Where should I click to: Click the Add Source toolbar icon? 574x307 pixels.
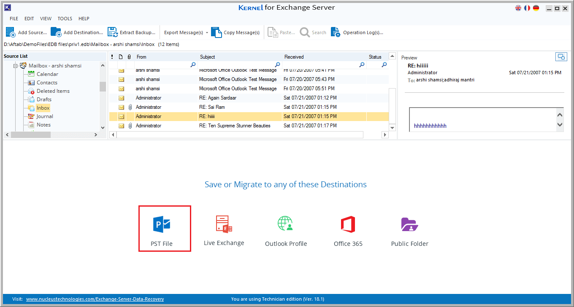click(11, 32)
